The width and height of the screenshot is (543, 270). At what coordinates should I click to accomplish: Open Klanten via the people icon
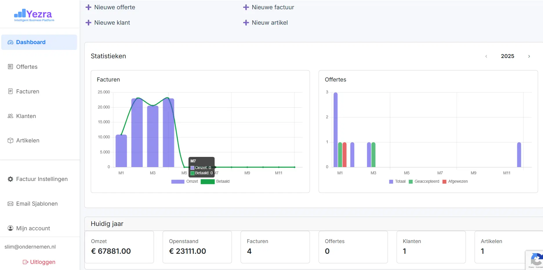(10, 116)
